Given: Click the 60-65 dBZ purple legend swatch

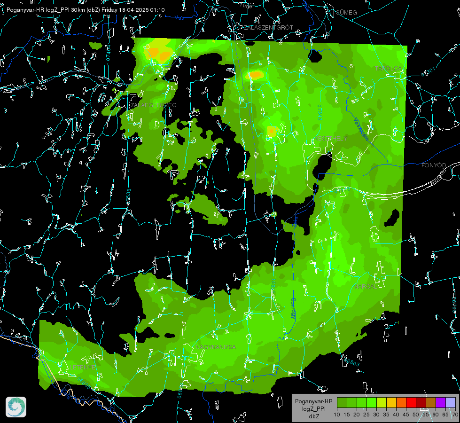Looking at the screenshot, I should [x=440, y=402].
